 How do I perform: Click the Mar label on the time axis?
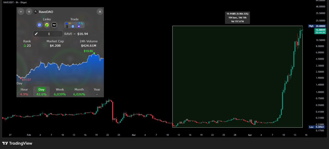tap(134, 135)
